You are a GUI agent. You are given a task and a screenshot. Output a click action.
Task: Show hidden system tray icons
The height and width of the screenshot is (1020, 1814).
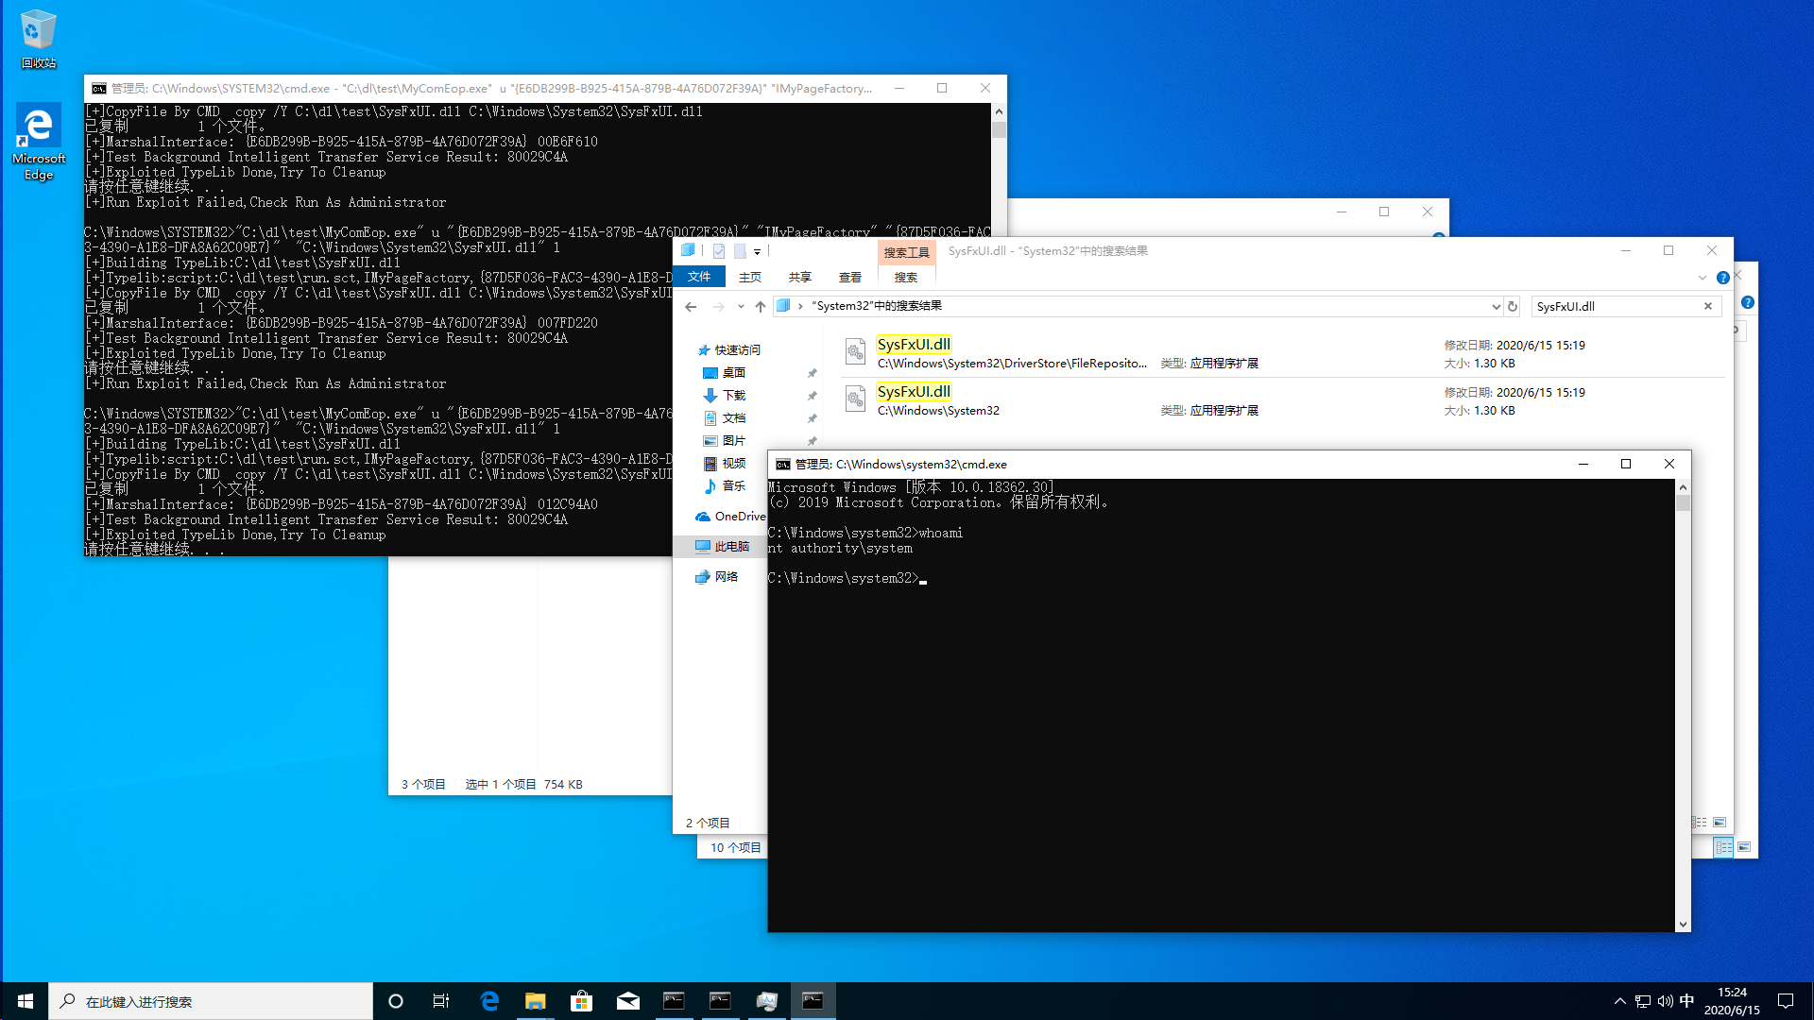[x=1620, y=1001]
